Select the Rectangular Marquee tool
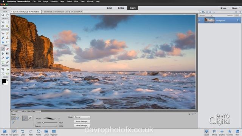This screenshot has width=242, height=136. (7, 22)
